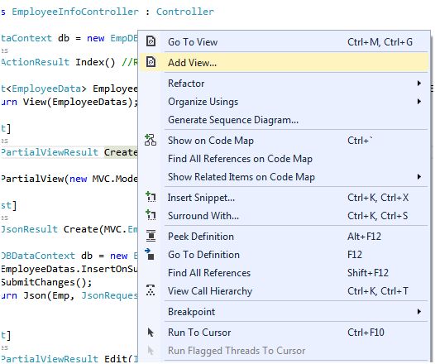Click the Show on Code Map icon
Viewport: 435px width, 364px height.
pos(151,140)
